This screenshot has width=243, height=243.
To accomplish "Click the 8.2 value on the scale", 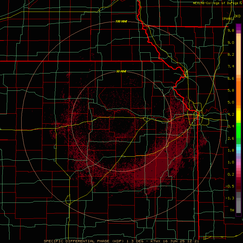I will [231, 54].
